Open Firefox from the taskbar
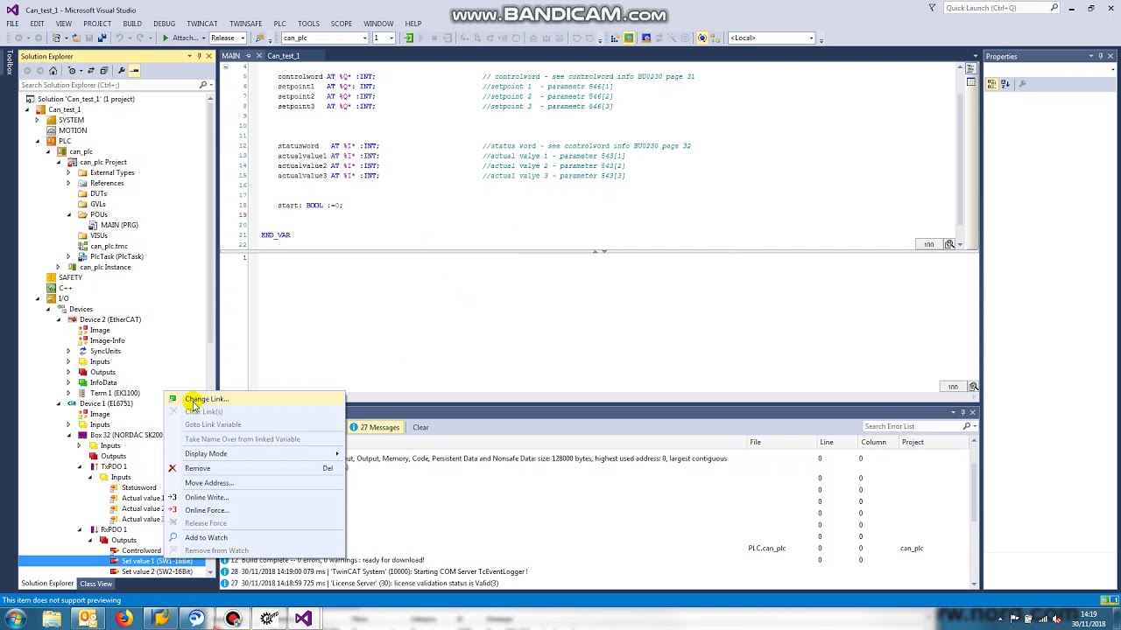 124,619
